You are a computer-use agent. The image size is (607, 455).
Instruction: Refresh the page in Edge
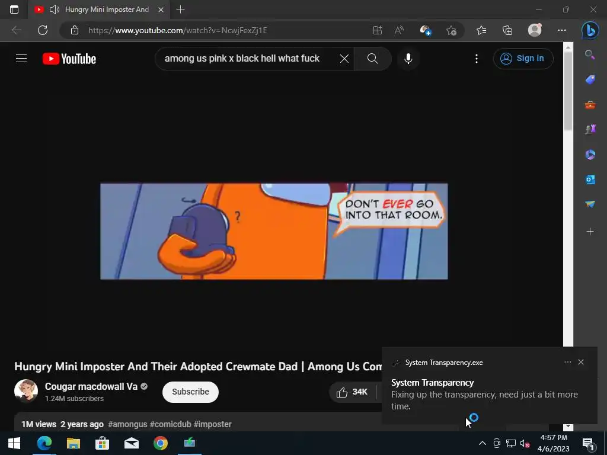43,30
